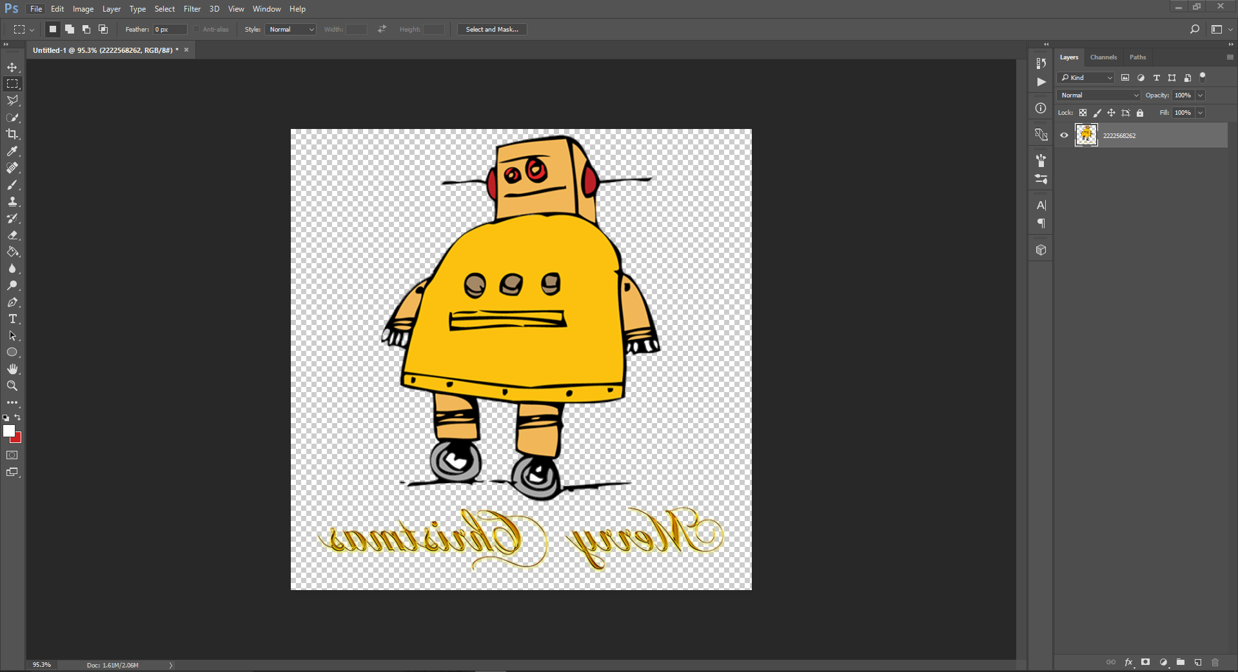Open the Edit Toolbar ellipsis menu

12,402
